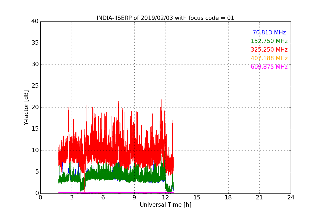The height and width of the screenshot is (215, 323).
Task: Click the x-axis tick label 3
Action: click(72, 197)
